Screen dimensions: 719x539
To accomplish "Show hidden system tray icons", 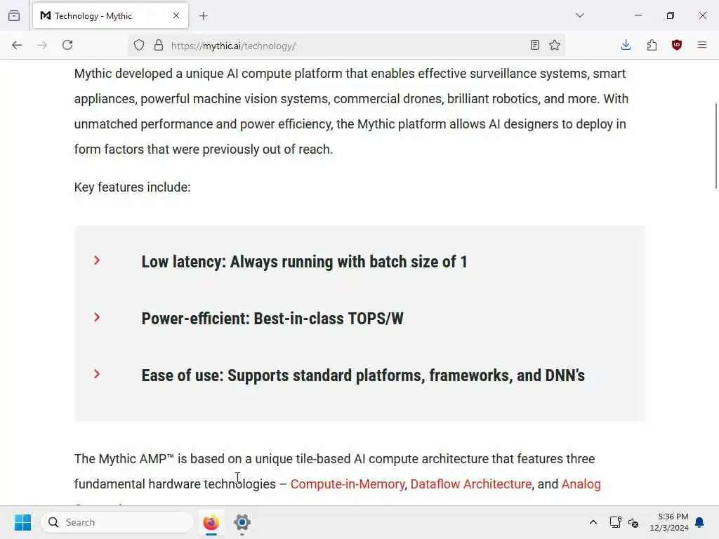I will click(593, 522).
